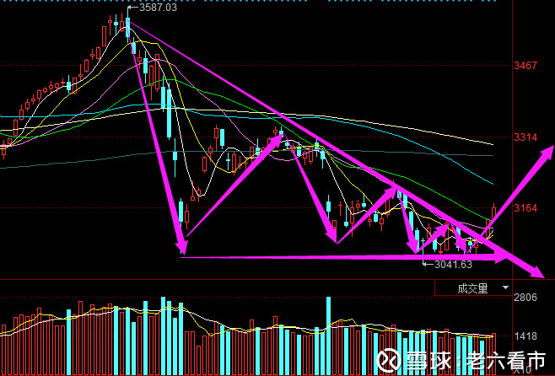
Task: Select the 3467 price axis value
Action: tap(525, 66)
